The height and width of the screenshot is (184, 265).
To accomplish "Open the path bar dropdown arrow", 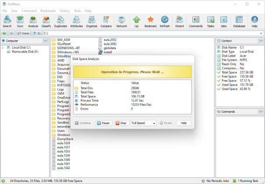I will coord(261,33).
